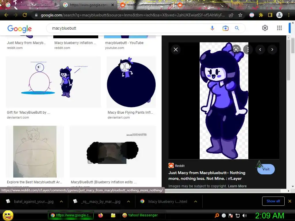This screenshot has width=295, height=221.
Task: Click the blue magnifier search button
Action: click(x=237, y=28)
